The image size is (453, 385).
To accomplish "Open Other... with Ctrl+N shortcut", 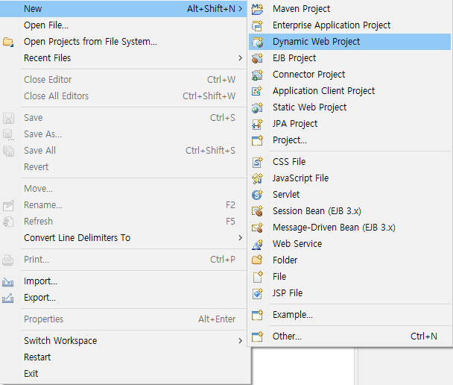I will click(349, 337).
